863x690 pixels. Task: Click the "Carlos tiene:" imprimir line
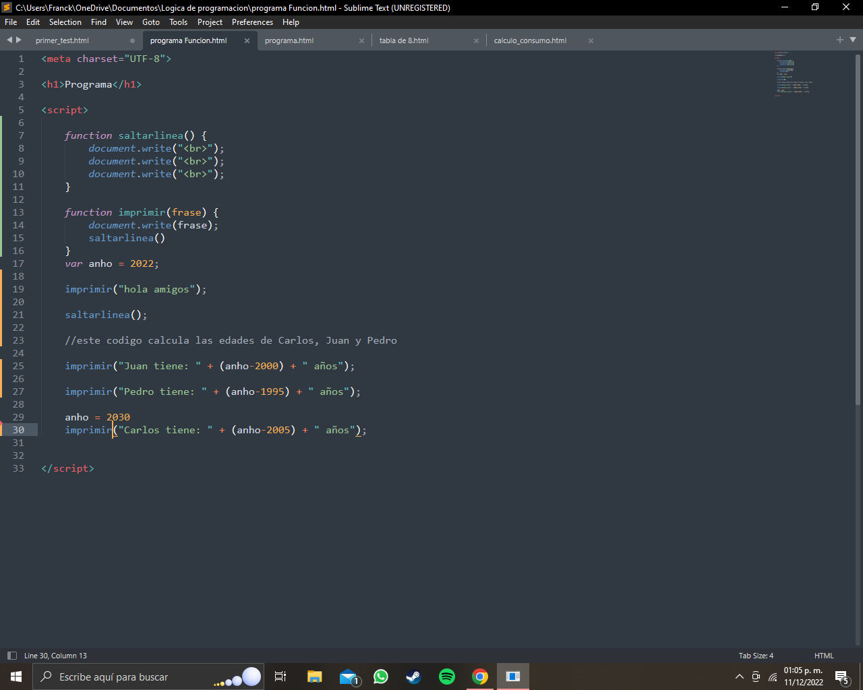[216, 430]
